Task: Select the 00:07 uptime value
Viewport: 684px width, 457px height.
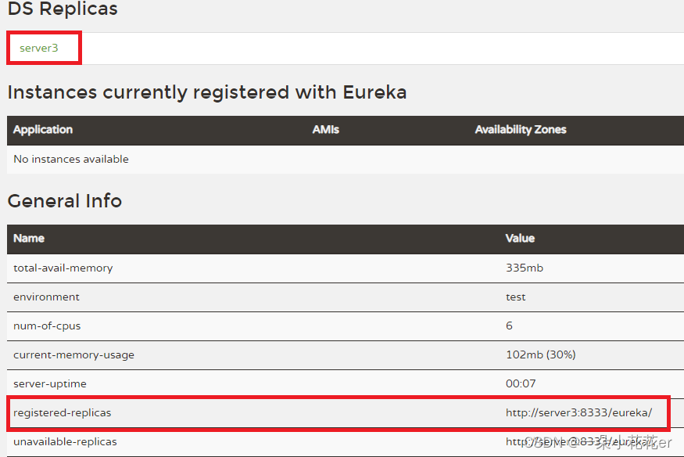Action: [x=521, y=383]
